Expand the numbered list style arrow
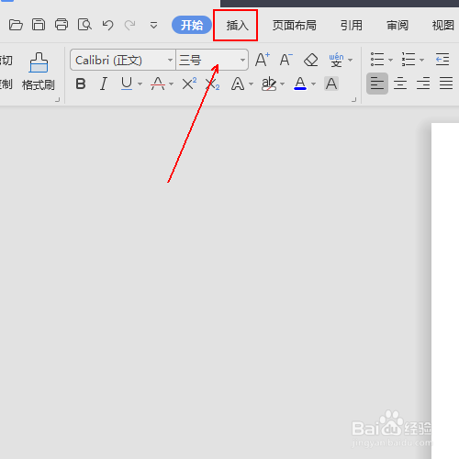The image size is (459, 459). [x=422, y=60]
